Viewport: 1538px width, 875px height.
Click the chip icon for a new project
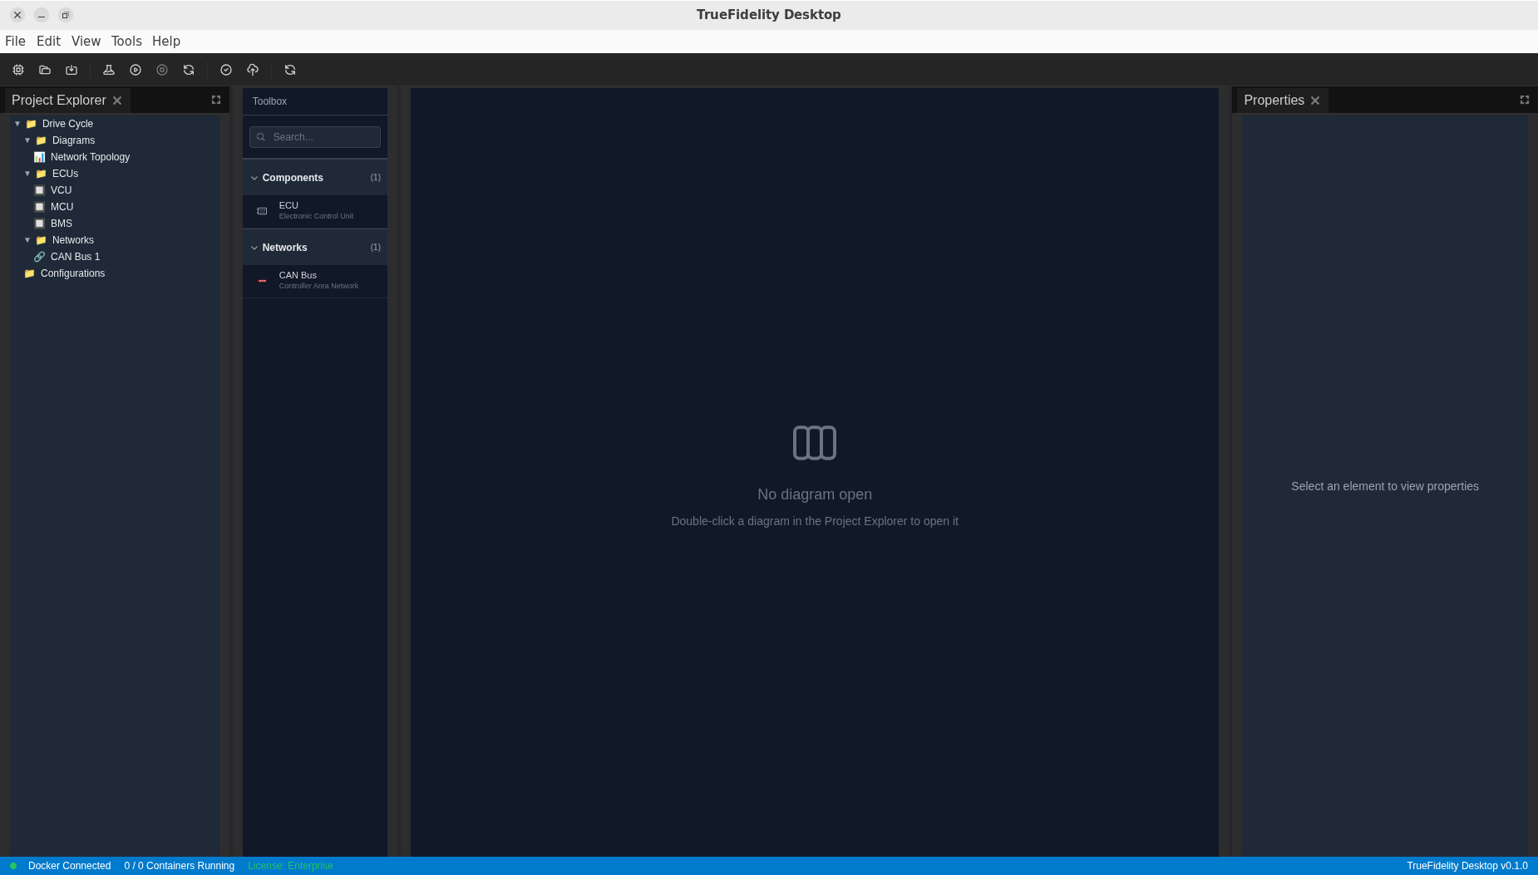click(x=18, y=70)
